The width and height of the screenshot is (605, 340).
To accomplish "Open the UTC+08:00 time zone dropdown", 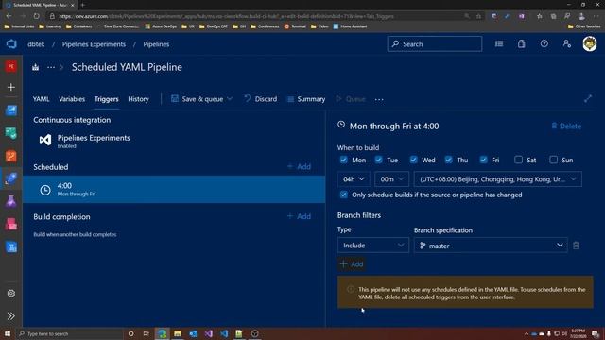I will (x=498, y=179).
